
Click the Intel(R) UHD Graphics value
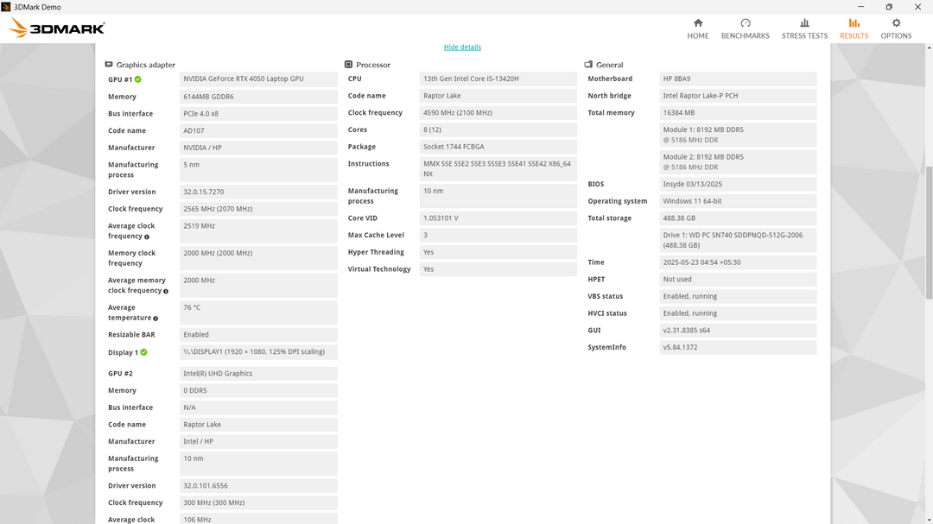click(258, 374)
